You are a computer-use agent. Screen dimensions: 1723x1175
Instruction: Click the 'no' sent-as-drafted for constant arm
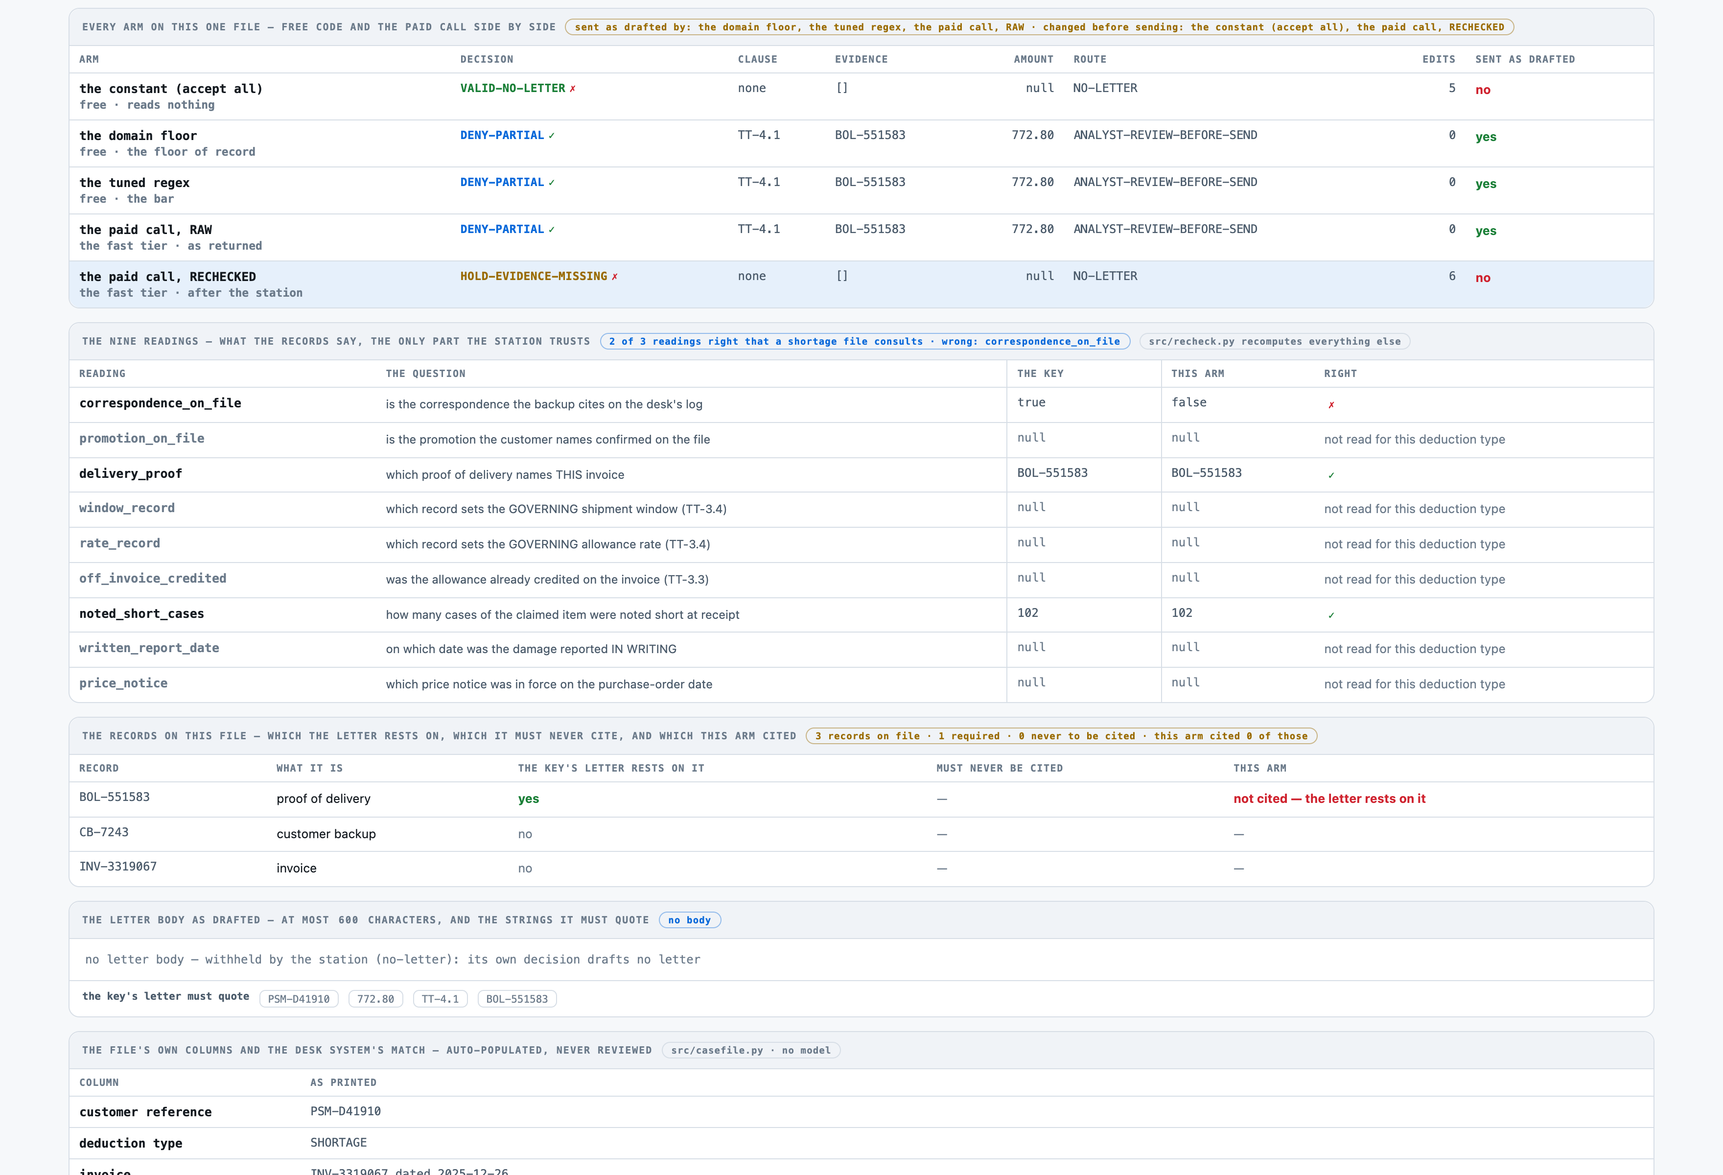pos(1483,90)
